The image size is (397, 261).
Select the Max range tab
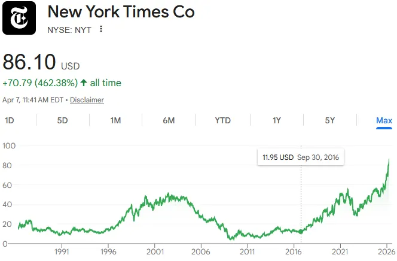coord(384,120)
